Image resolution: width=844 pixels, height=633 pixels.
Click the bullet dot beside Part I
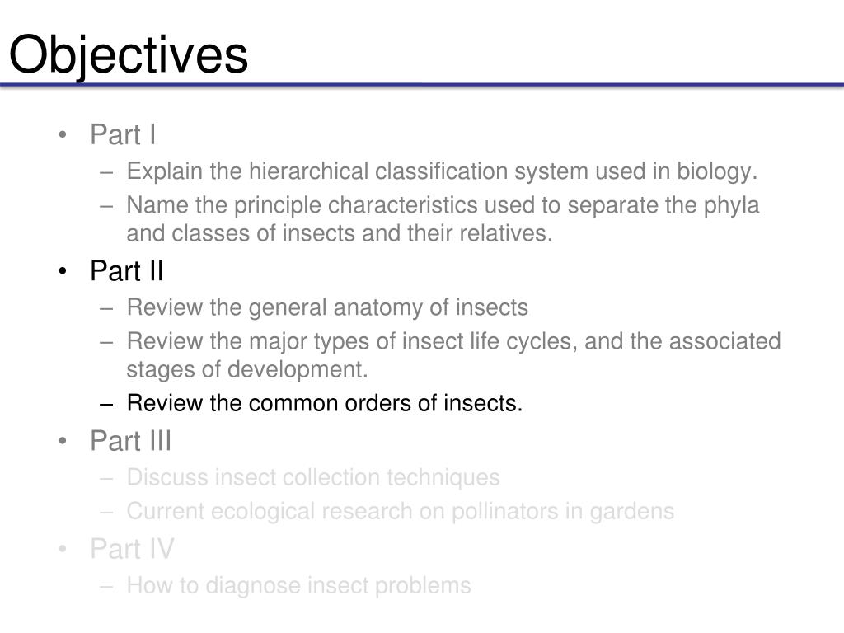pyautogui.click(x=63, y=134)
